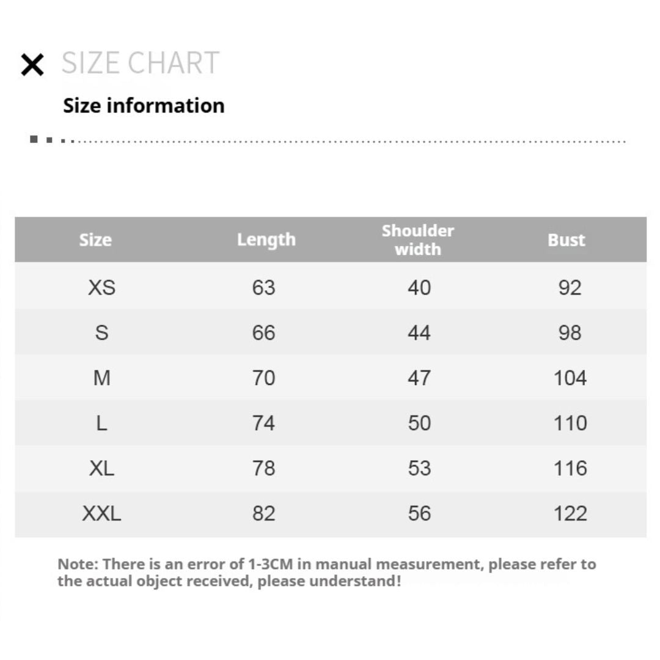The image size is (660, 660).
Task: Select the Bust column header
Action: click(x=566, y=240)
